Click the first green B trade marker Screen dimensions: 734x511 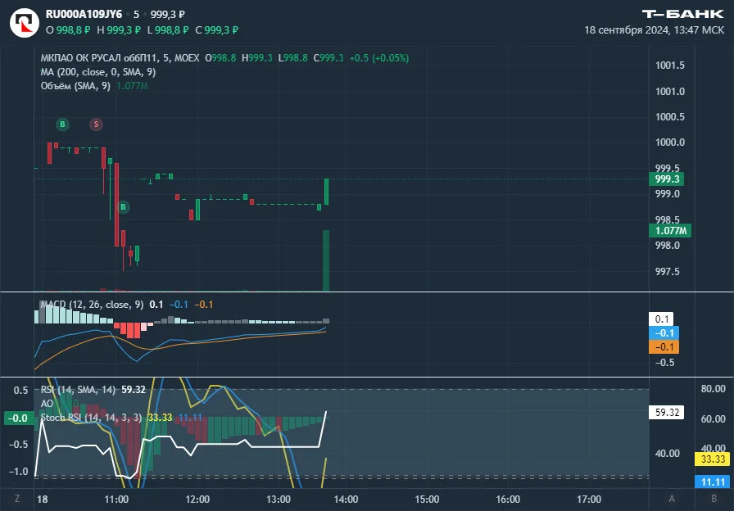click(62, 124)
